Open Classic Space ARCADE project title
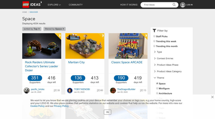The width and height of the screenshot is (215, 119). pos(127,62)
